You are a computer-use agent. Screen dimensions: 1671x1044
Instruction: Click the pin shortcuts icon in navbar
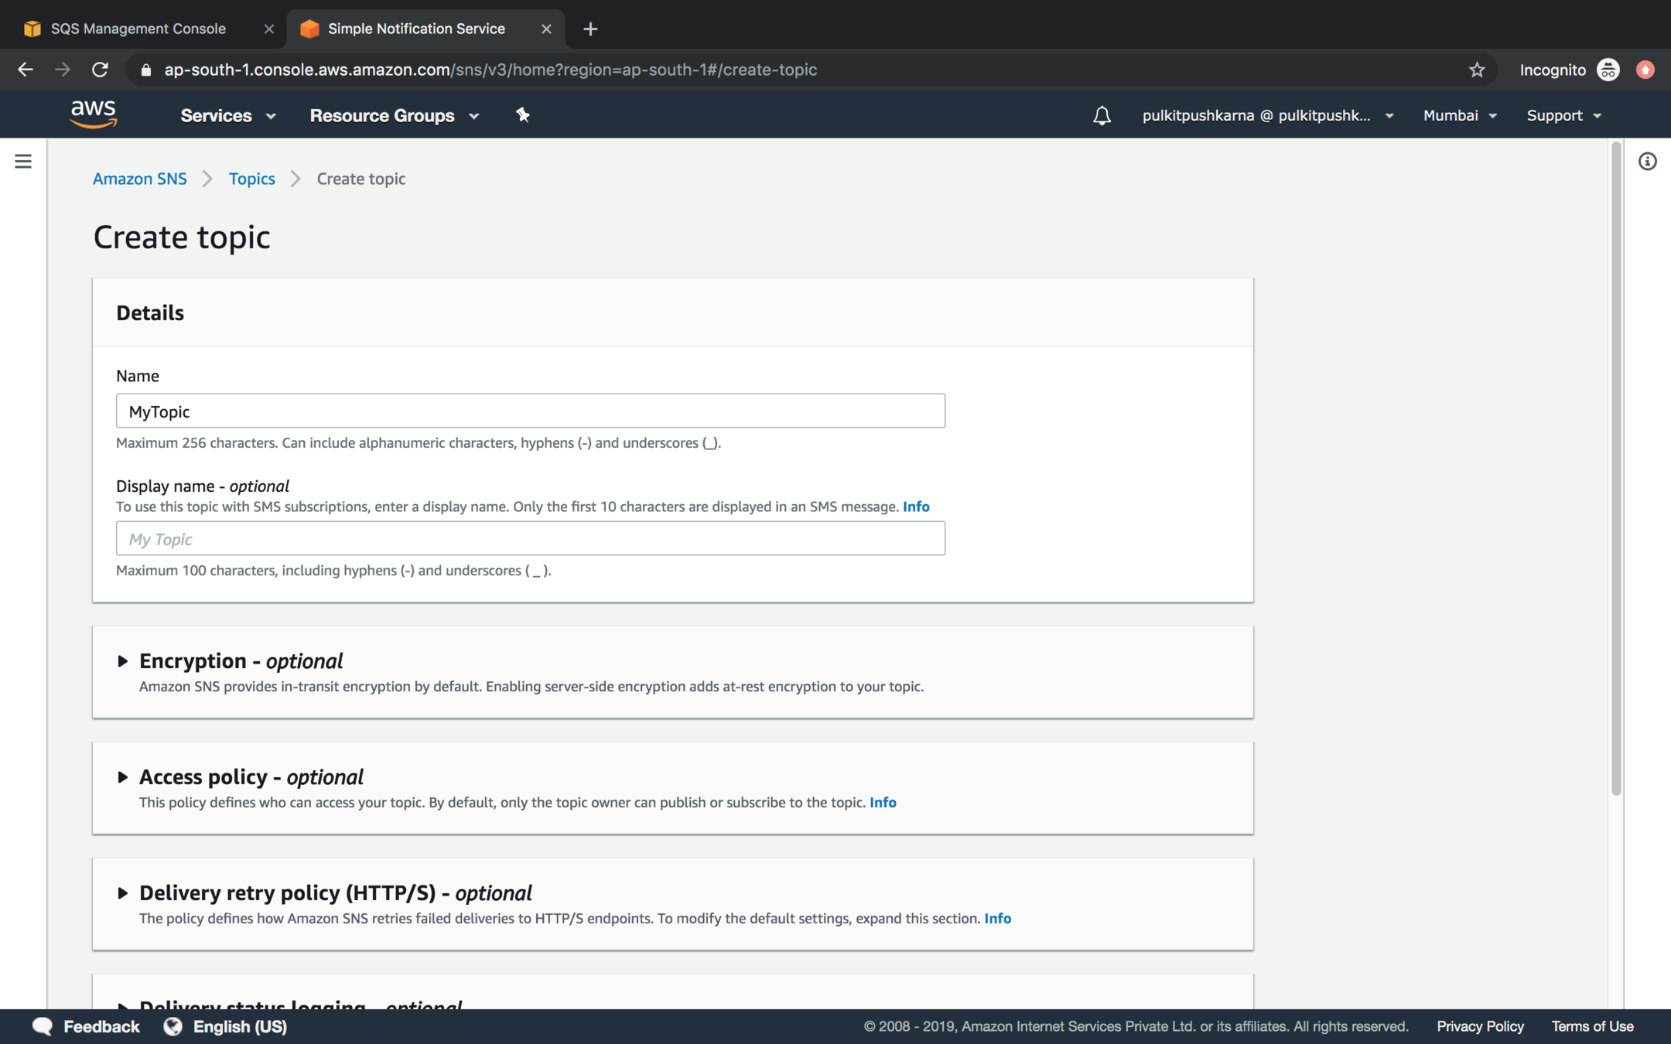click(523, 115)
